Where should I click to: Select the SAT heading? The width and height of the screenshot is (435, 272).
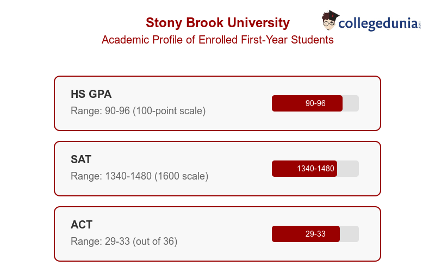(81, 159)
